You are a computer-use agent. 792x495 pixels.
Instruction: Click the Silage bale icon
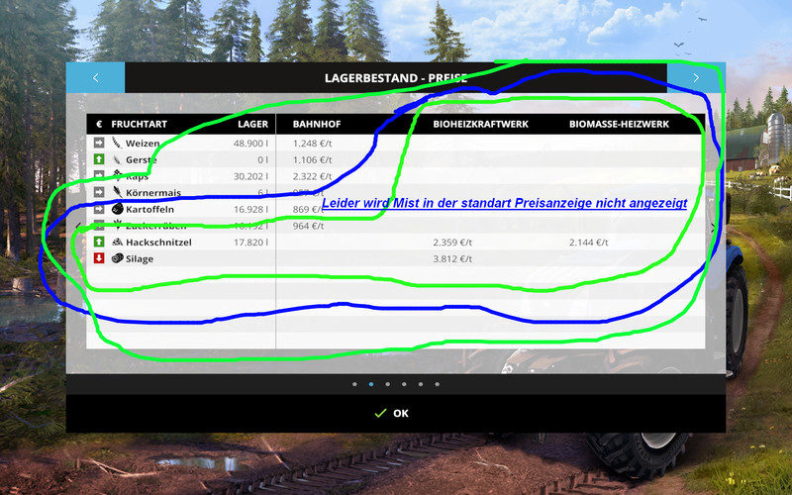(x=117, y=258)
